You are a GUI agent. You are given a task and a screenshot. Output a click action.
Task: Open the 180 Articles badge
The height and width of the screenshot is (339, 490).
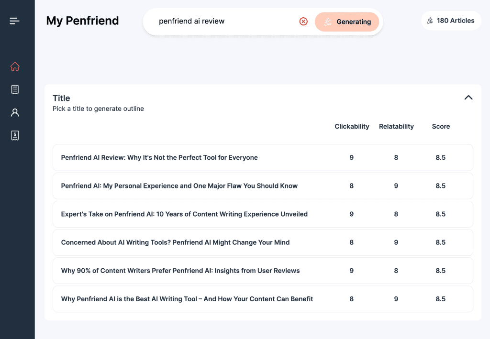click(x=451, y=21)
